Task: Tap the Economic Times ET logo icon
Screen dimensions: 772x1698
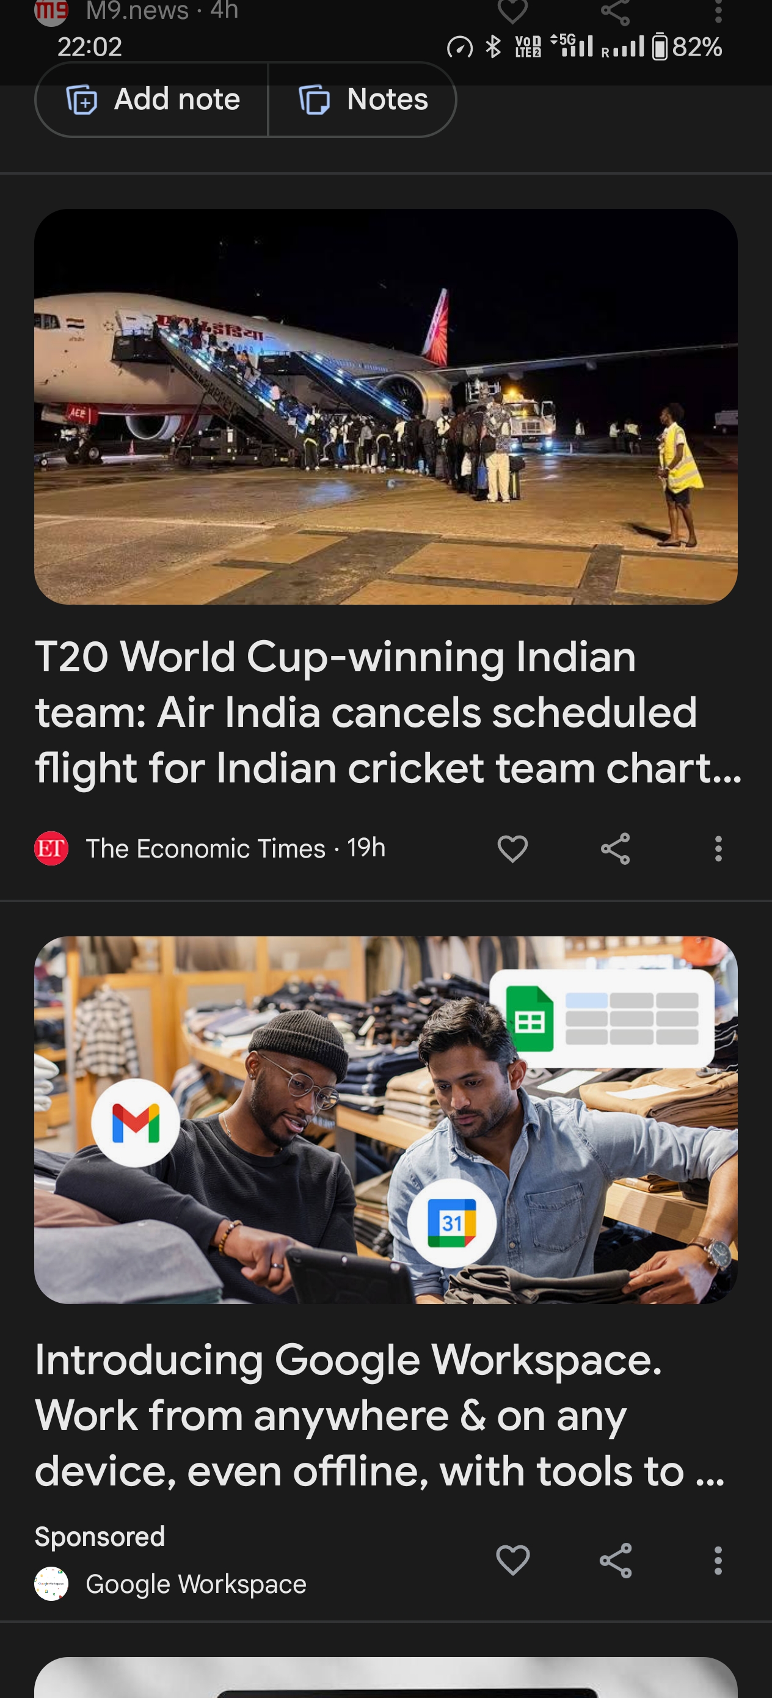Action: 51,848
